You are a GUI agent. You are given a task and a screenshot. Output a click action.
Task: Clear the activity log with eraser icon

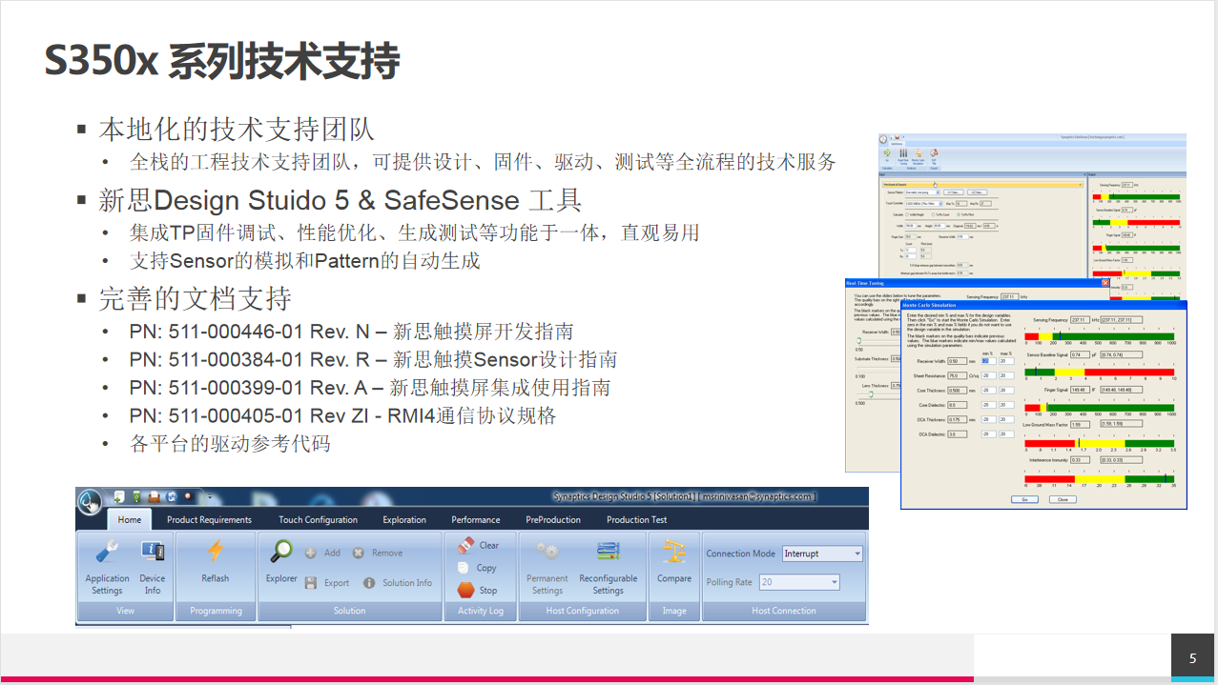point(465,545)
